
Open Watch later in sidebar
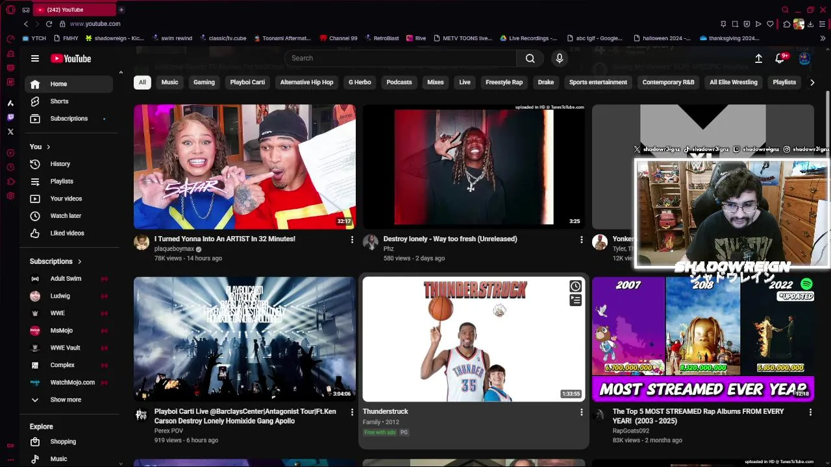tap(69, 216)
